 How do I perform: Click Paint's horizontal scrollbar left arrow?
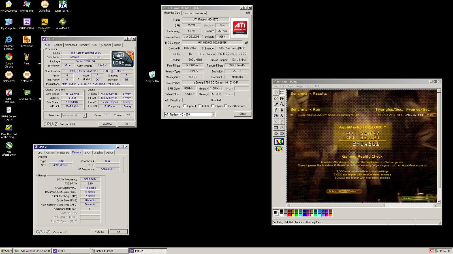point(288,205)
